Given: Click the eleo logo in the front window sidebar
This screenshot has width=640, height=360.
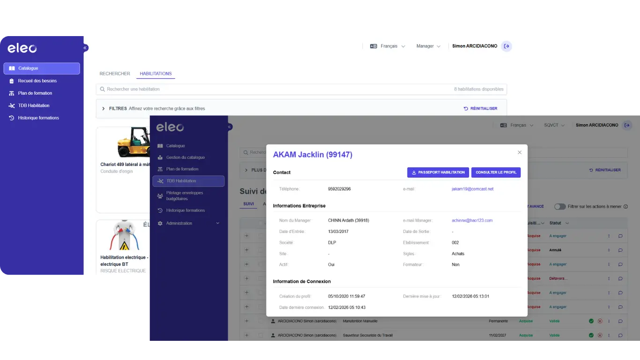Looking at the screenshot, I should point(170,127).
